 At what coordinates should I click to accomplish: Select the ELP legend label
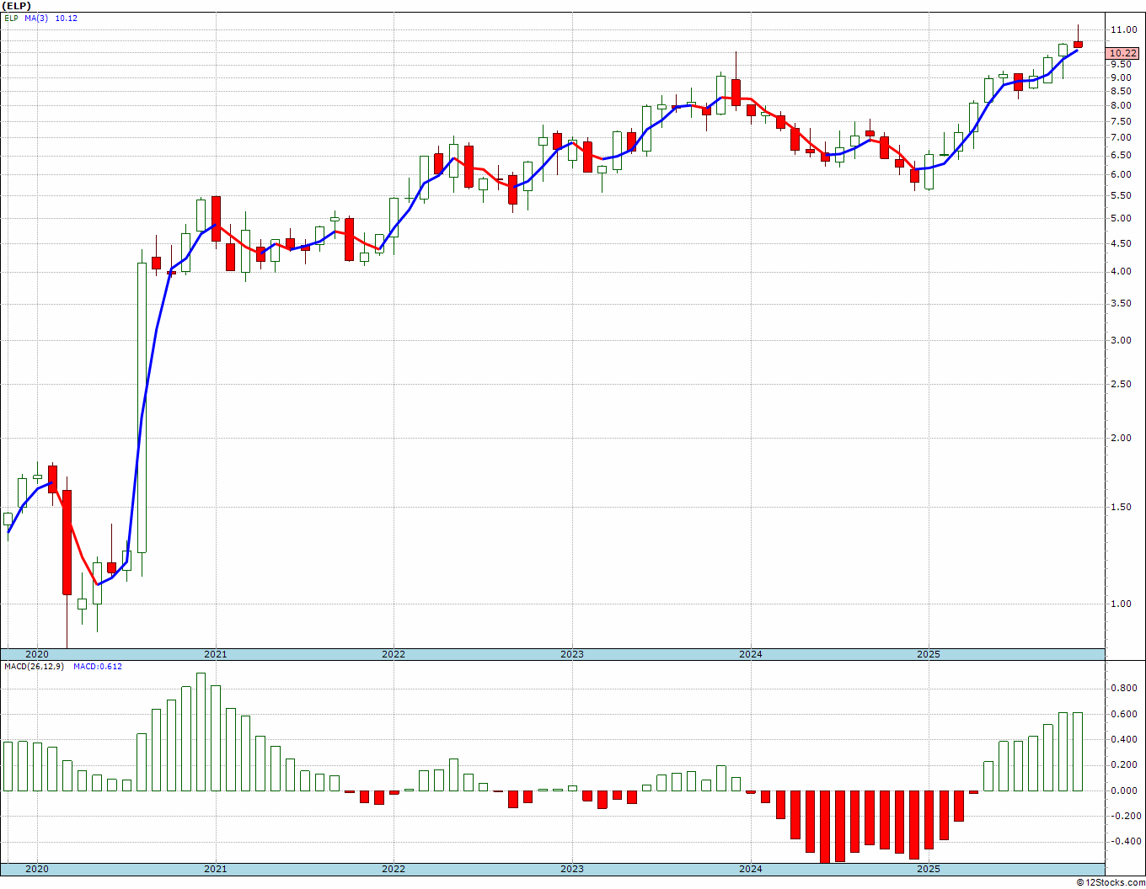click(x=11, y=18)
